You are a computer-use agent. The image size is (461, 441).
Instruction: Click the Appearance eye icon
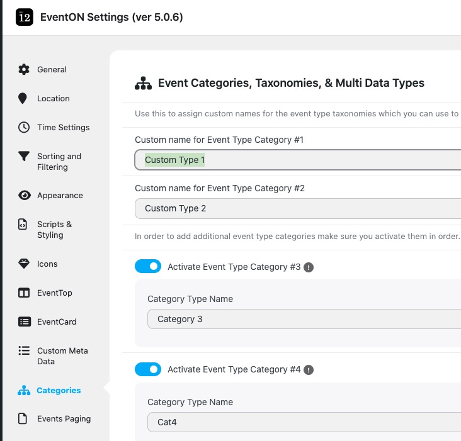24,196
